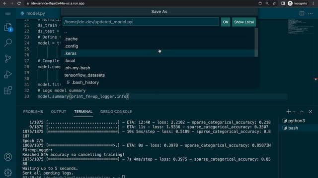Click 'Sent all pending logs.' terminal line
The width and height of the screenshot is (318, 178).
click(48, 173)
